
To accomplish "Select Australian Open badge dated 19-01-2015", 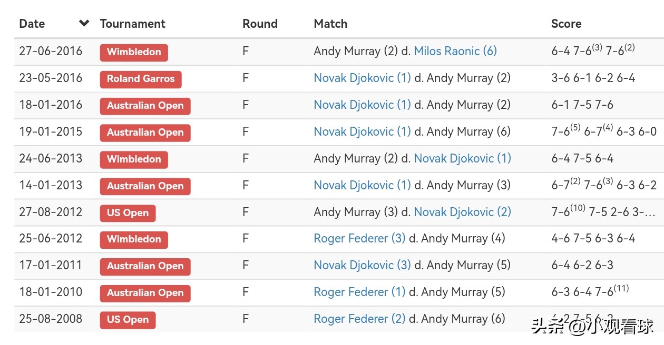I will click(x=145, y=133).
